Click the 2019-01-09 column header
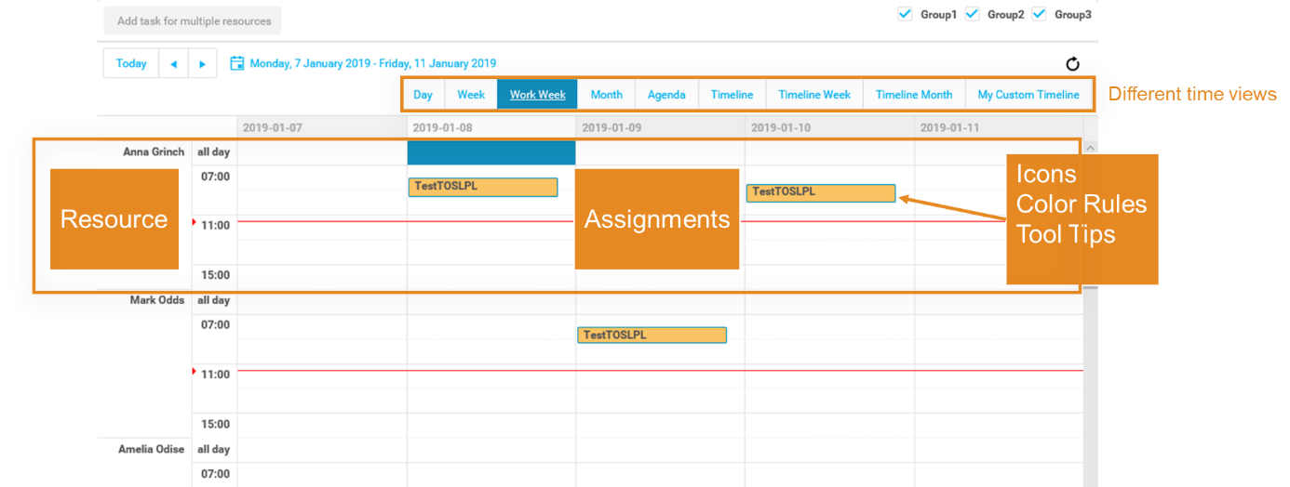1290x487 pixels. [661, 127]
